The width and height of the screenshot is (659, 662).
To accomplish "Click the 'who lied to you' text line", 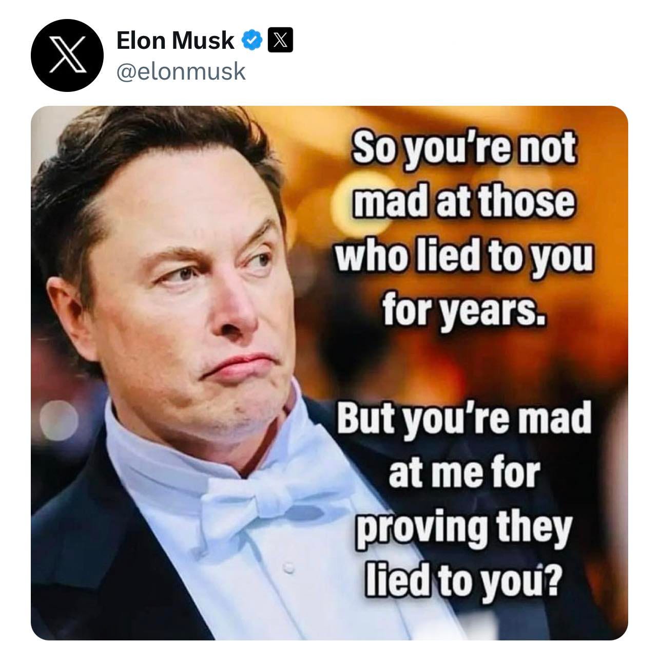I will pyautogui.click(x=464, y=255).
